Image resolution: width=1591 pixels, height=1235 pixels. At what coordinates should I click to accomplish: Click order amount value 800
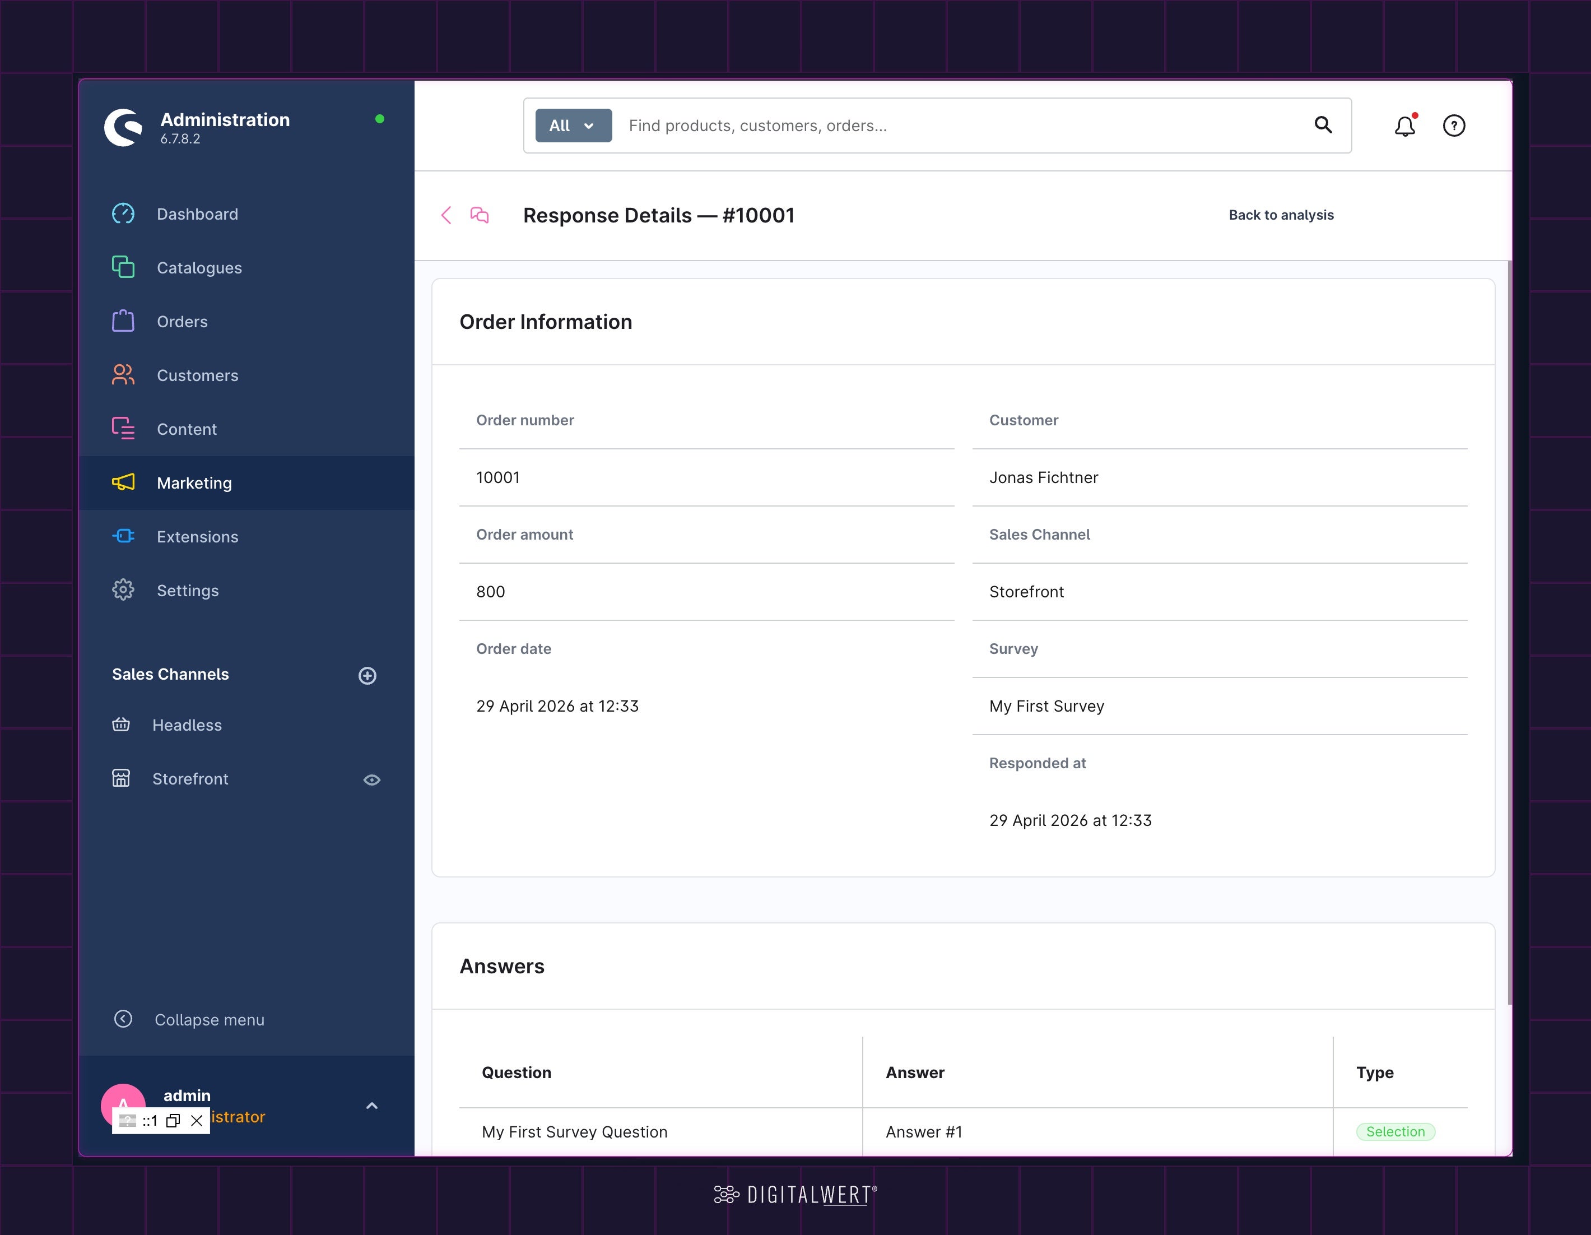490,592
